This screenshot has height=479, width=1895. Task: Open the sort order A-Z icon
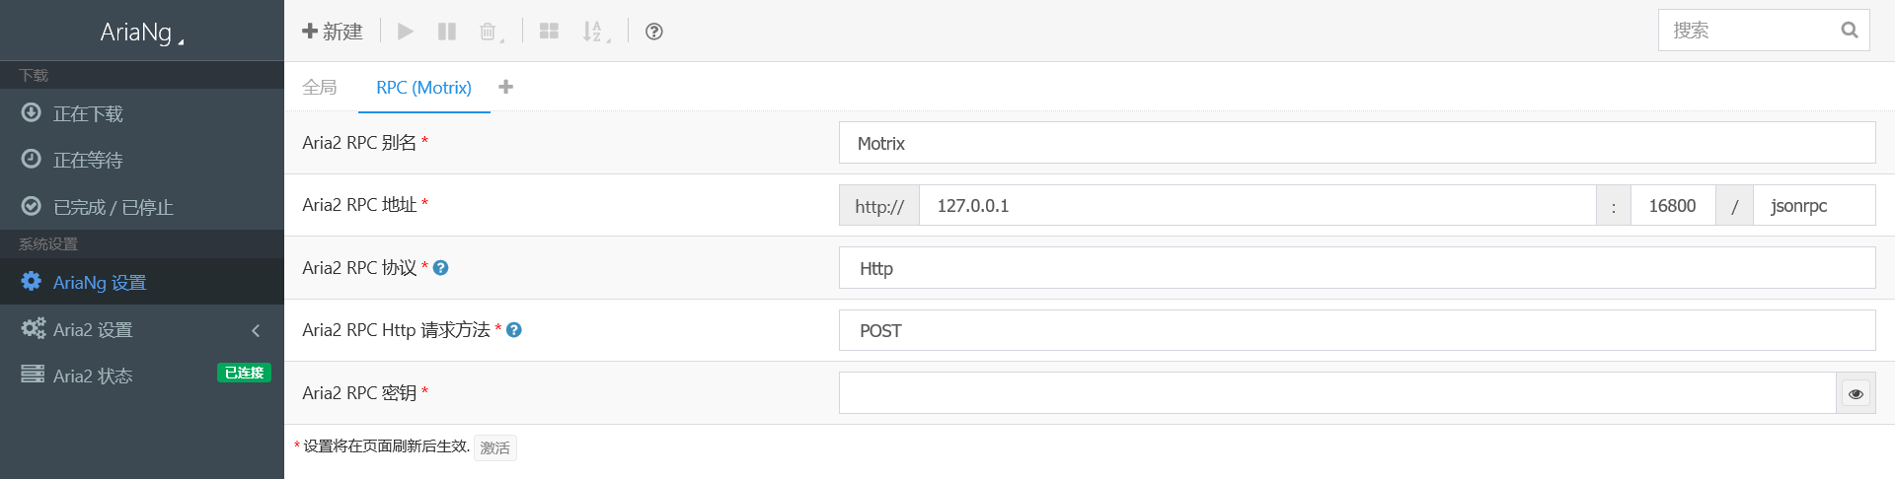coord(593,32)
